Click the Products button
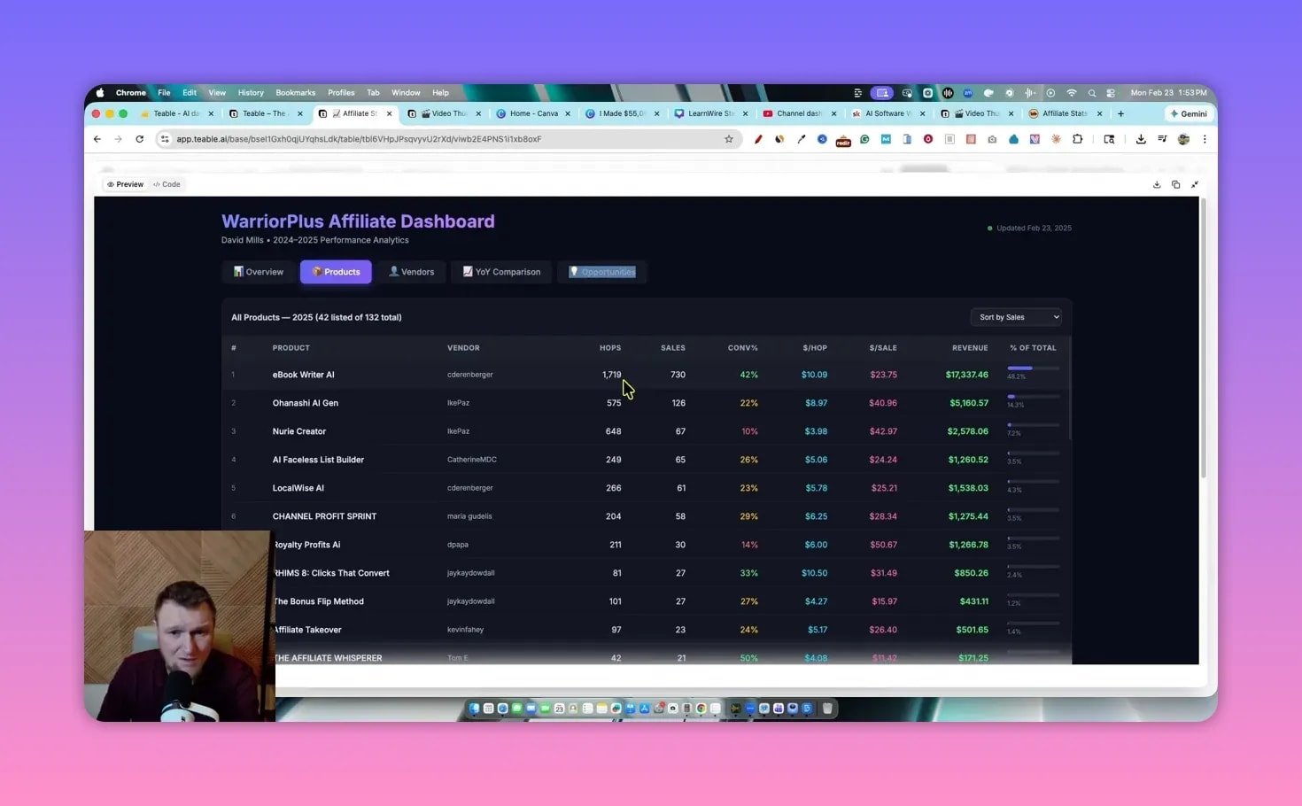This screenshot has height=806, width=1302. click(x=336, y=271)
